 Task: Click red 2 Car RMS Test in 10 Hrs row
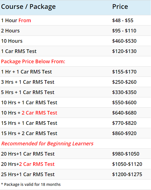(x=39, y=113)
